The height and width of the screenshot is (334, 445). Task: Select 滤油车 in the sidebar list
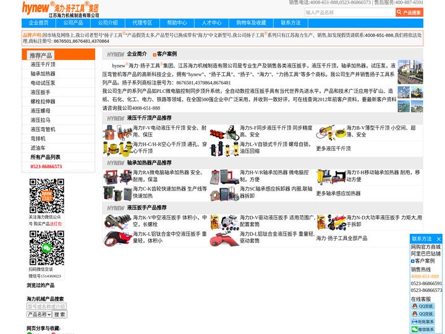pos(38,148)
